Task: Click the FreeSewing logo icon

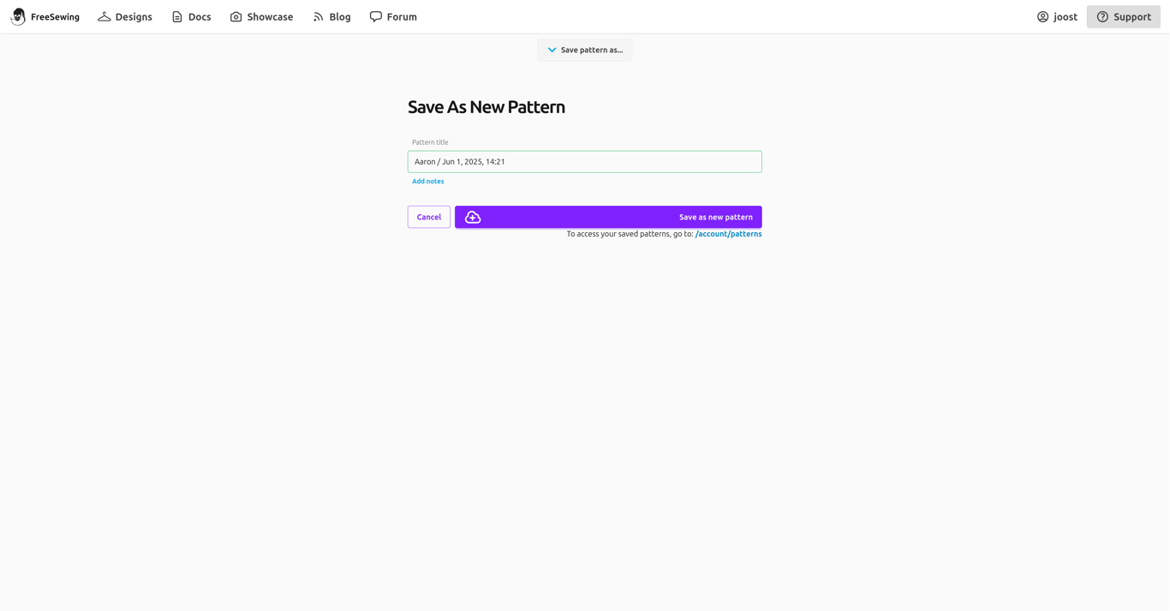Action: [x=18, y=16]
